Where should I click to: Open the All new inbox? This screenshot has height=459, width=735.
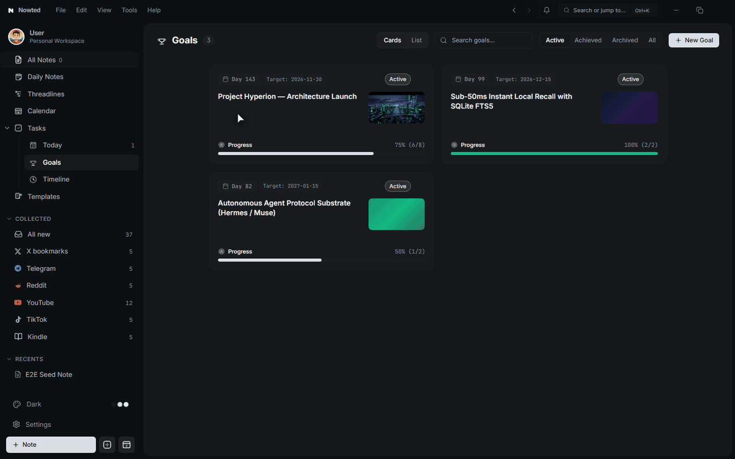72,234
